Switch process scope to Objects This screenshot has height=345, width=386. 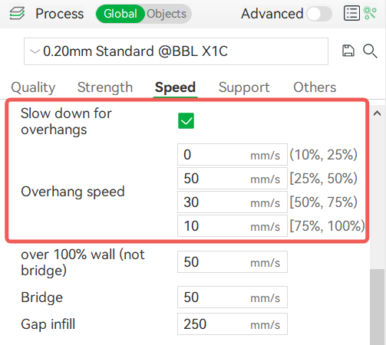(167, 14)
